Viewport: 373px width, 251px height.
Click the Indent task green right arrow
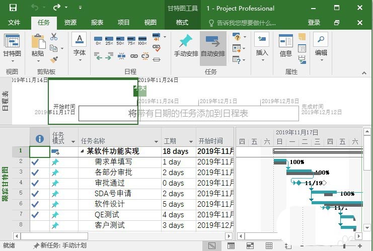tap(109, 56)
